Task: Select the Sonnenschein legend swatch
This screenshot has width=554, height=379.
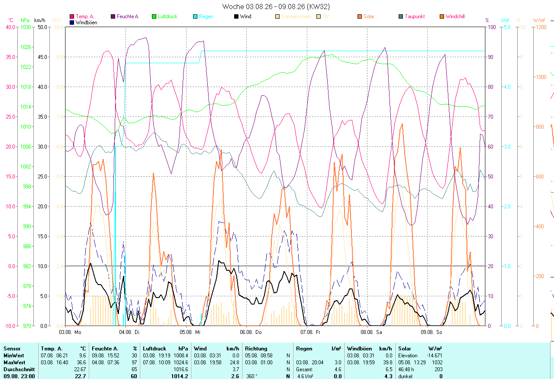Action: click(x=277, y=16)
